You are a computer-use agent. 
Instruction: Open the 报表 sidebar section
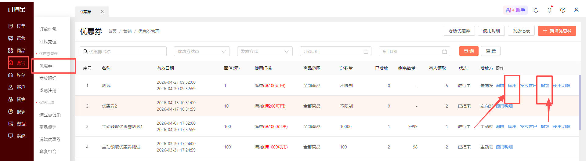coord(17,112)
